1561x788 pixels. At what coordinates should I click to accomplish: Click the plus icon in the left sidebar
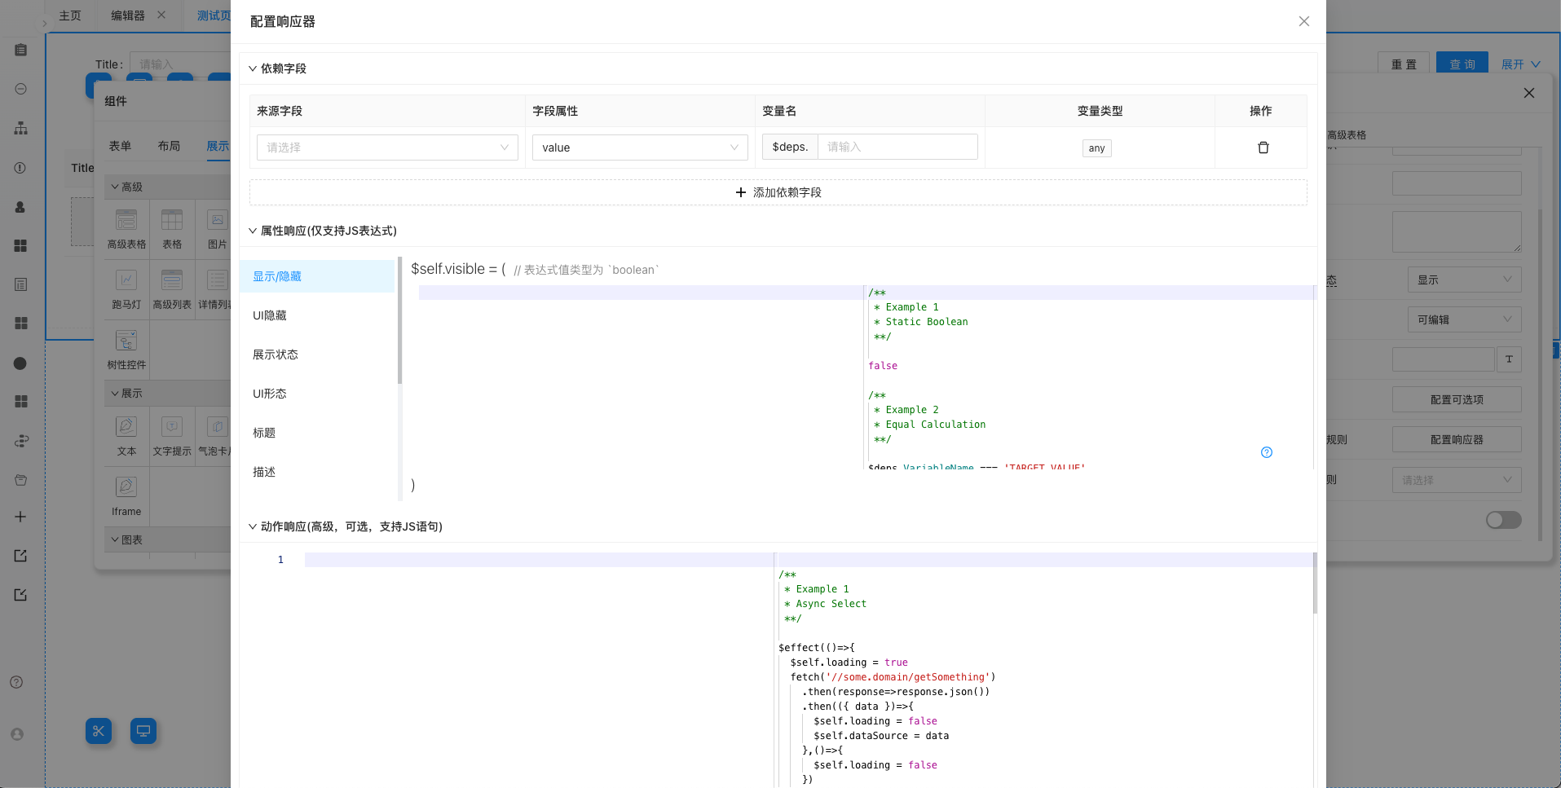20,517
